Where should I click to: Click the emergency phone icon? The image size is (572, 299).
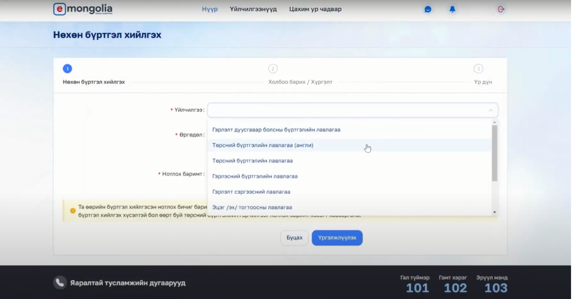coord(60,283)
